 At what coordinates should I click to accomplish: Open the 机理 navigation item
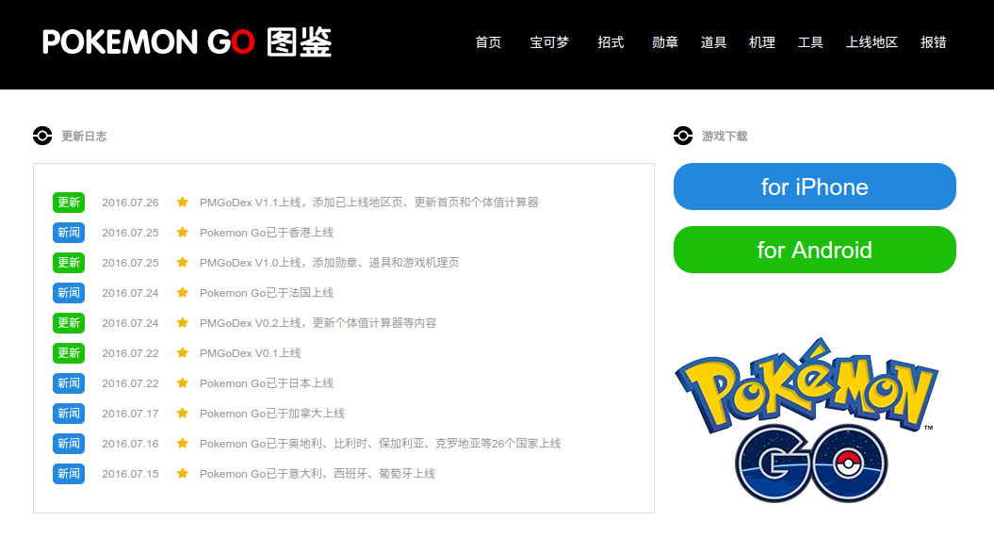tap(762, 42)
